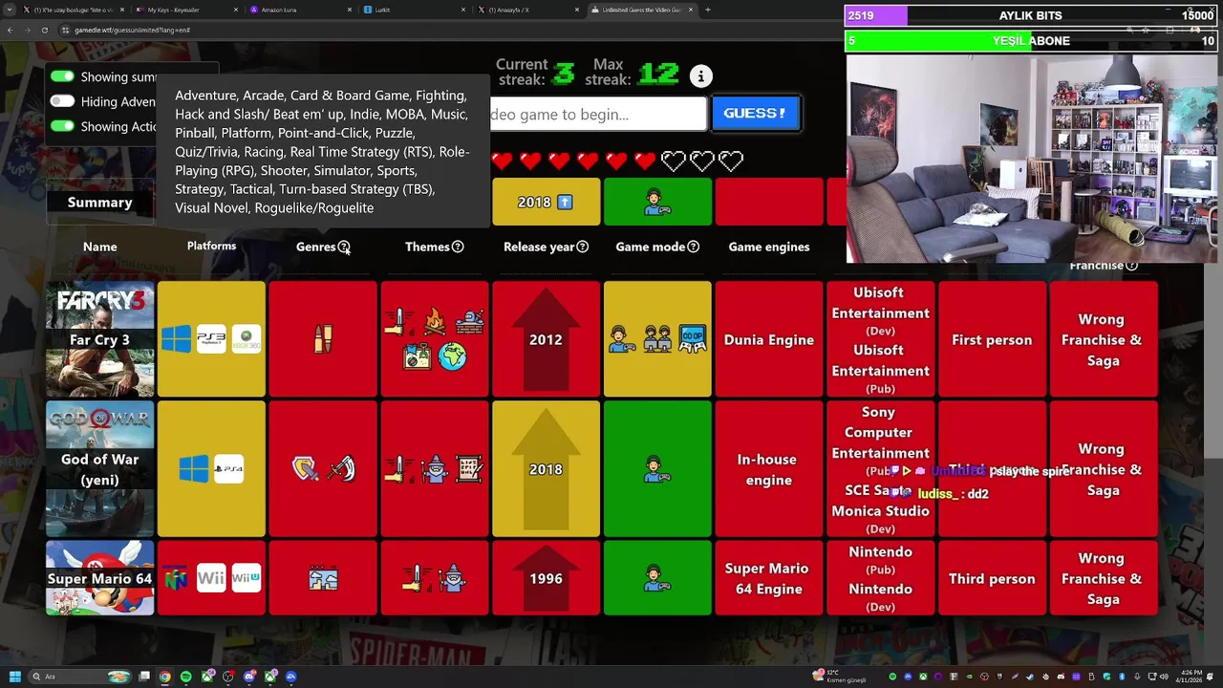Click the Third person cell in Super Mario 64 row
The width and height of the screenshot is (1223, 688).
tap(992, 578)
